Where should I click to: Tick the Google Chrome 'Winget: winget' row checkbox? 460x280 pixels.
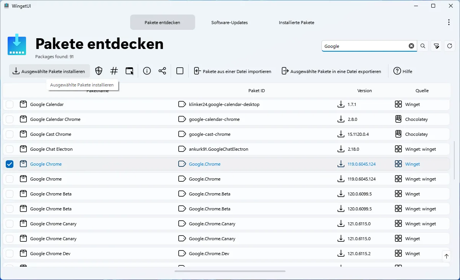pos(10,179)
